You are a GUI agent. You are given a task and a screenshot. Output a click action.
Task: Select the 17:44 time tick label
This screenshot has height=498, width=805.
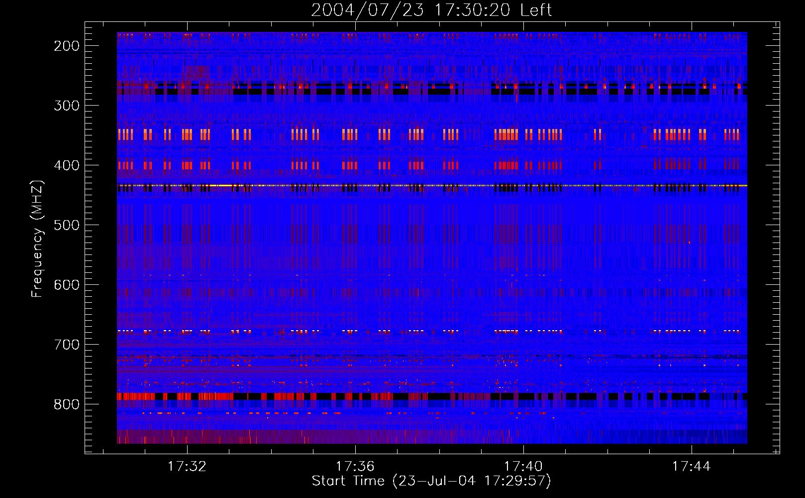tap(692, 467)
